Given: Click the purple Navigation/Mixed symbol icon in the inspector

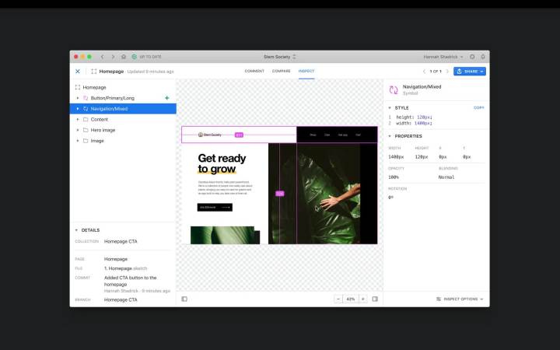Looking at the screenshot, I should (394, 90).
